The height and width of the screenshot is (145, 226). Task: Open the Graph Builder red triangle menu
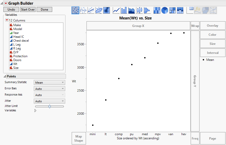[x=6, y=3]
